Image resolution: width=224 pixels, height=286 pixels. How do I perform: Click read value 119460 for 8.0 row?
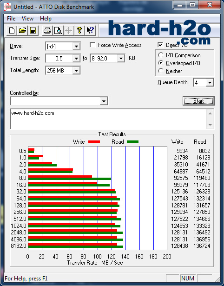[x=202, y=178]
